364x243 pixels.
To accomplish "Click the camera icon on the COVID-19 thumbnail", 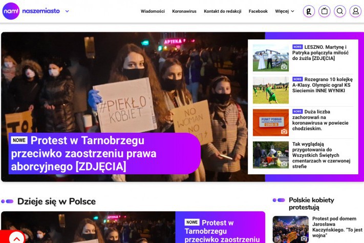I will click(284, 132).
